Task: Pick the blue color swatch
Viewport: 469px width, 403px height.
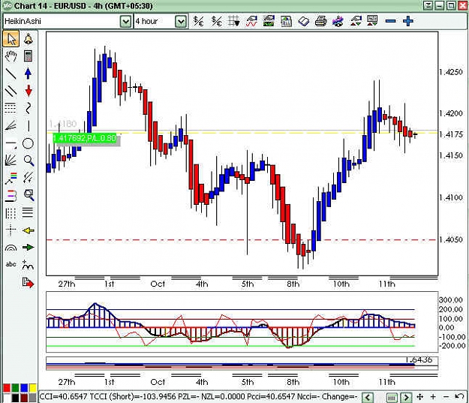Action: 24,388
